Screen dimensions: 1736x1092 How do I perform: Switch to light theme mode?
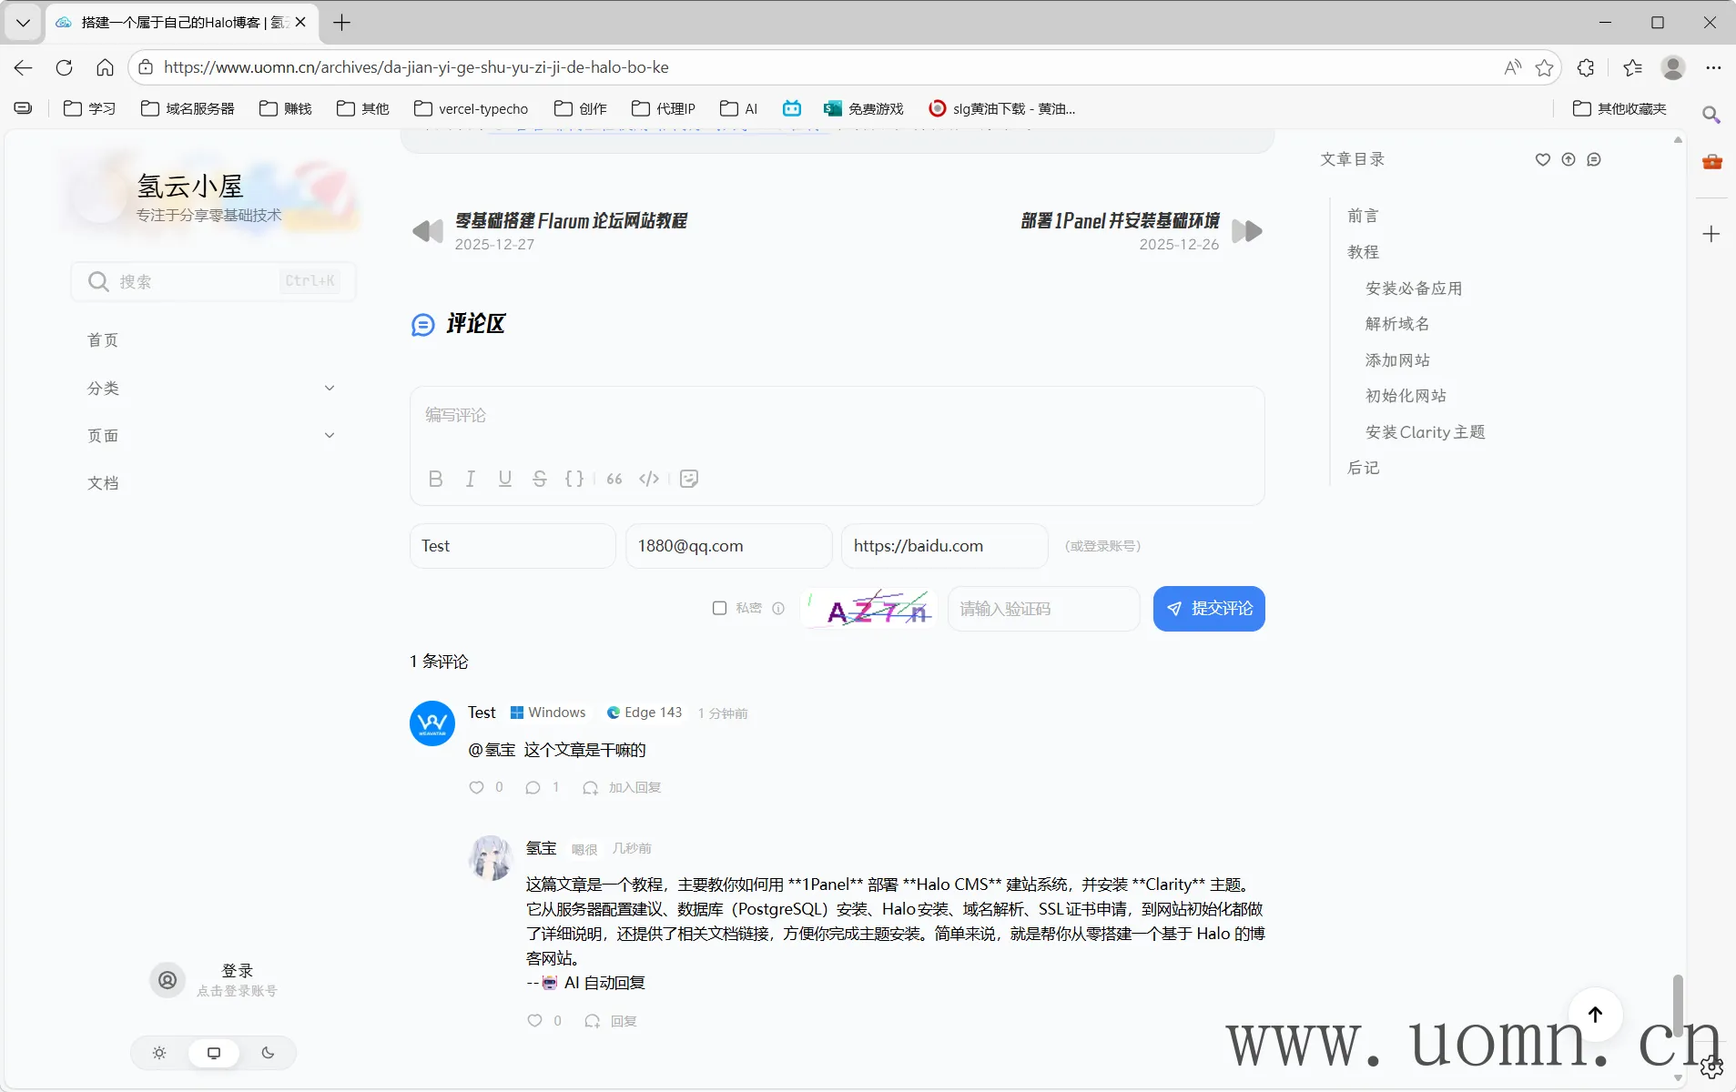pos(159,1053)
